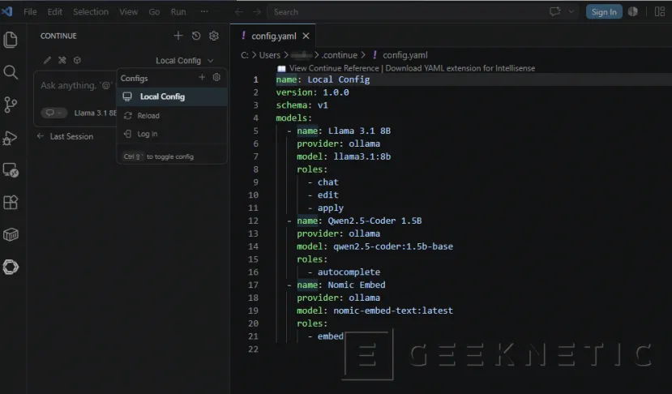Open the View menu
The width and height of the screenshot is (672, 394).
pos(129,12)
